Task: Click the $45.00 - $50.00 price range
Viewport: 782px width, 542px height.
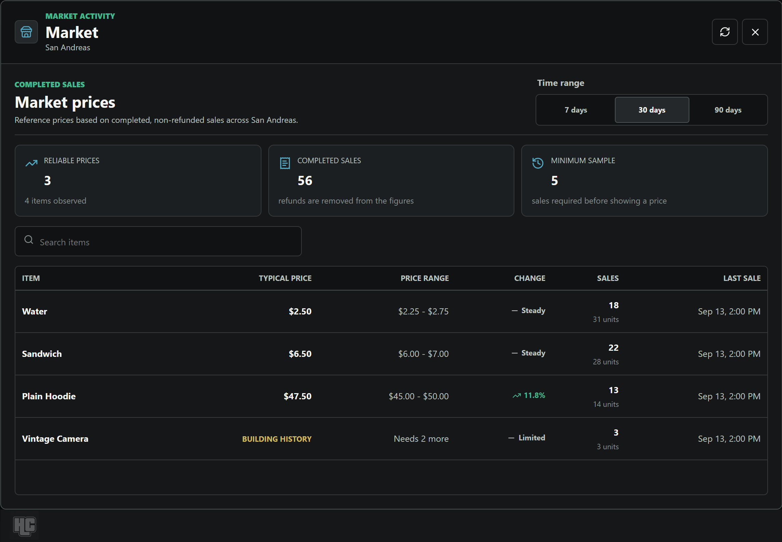Action: tap(419, 396)
